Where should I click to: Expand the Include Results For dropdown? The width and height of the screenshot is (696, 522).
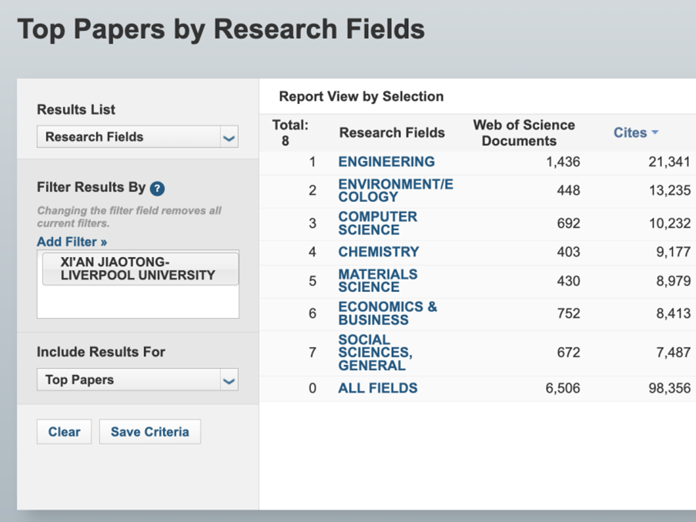point(137,380)
